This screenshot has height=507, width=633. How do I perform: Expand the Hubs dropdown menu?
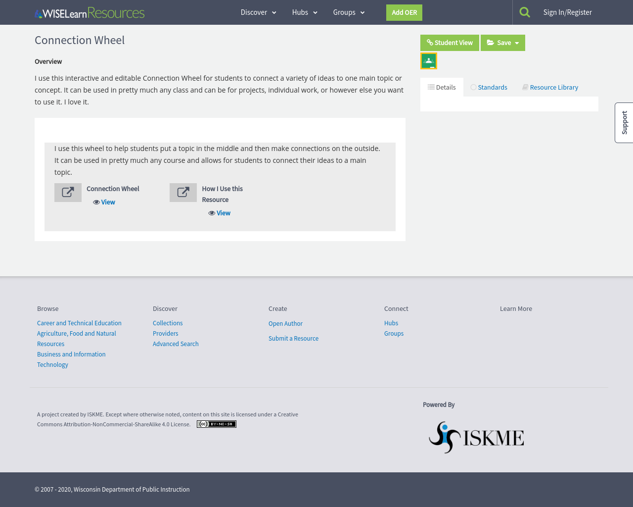(305, 12)
